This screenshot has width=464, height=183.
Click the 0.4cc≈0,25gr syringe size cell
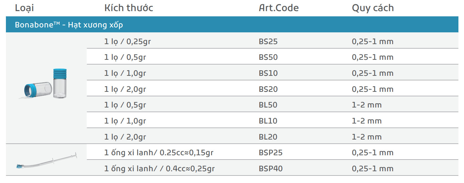click(x=159, y=169)
